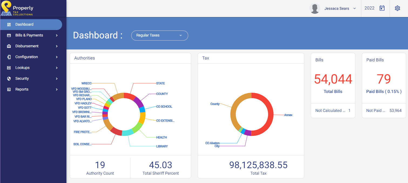Expand the Reports submenu arrow
Image resolution: width=408 pixels, height=183 pixels.
pyautogui.click(x=57, y=89)
